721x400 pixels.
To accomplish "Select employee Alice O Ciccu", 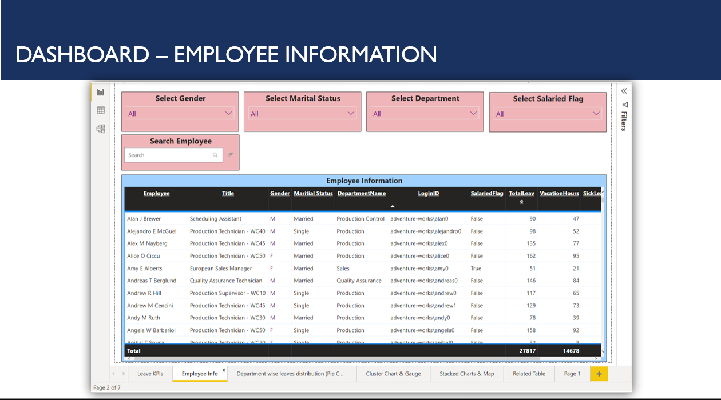I will [144, 256].
